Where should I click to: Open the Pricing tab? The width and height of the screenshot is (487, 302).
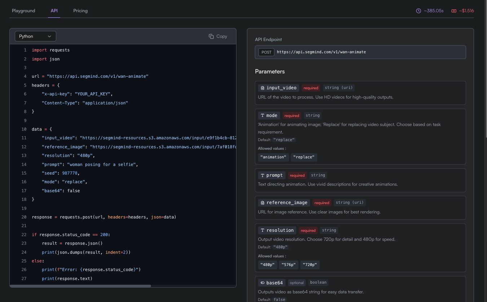(x=80, y=11)
